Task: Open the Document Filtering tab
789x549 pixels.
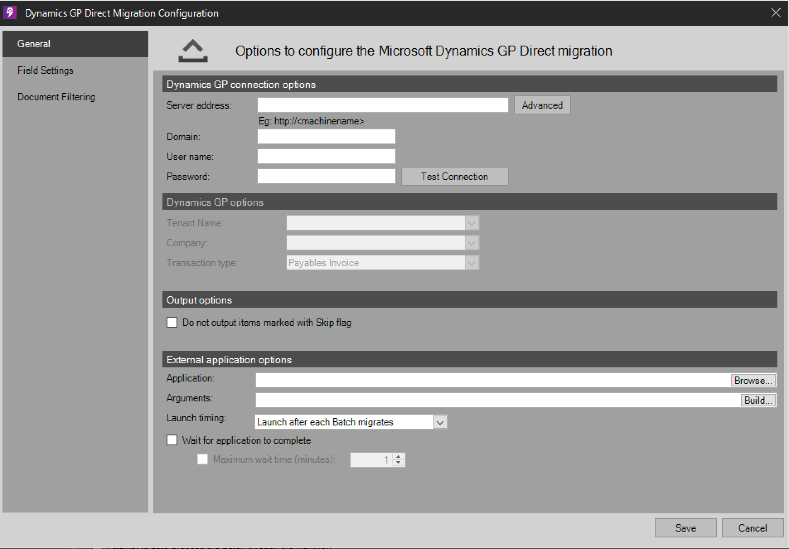Action: click(75, 97)
